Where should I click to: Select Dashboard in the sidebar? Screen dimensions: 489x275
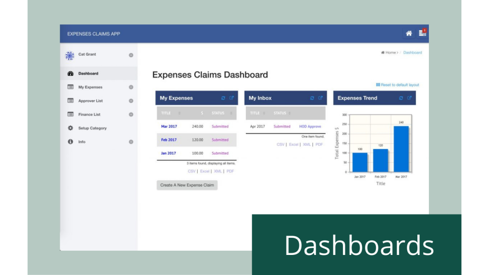point(88,74)
